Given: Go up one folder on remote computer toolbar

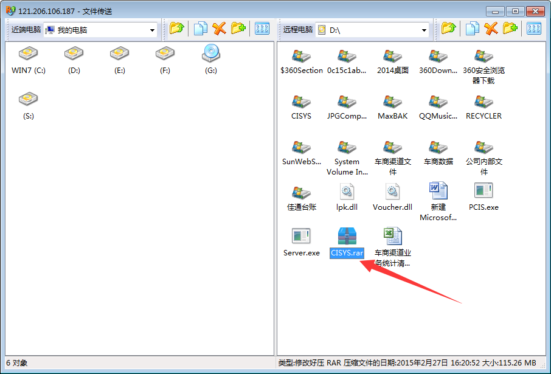Looking at the screenshot, I should coord(449,29).
